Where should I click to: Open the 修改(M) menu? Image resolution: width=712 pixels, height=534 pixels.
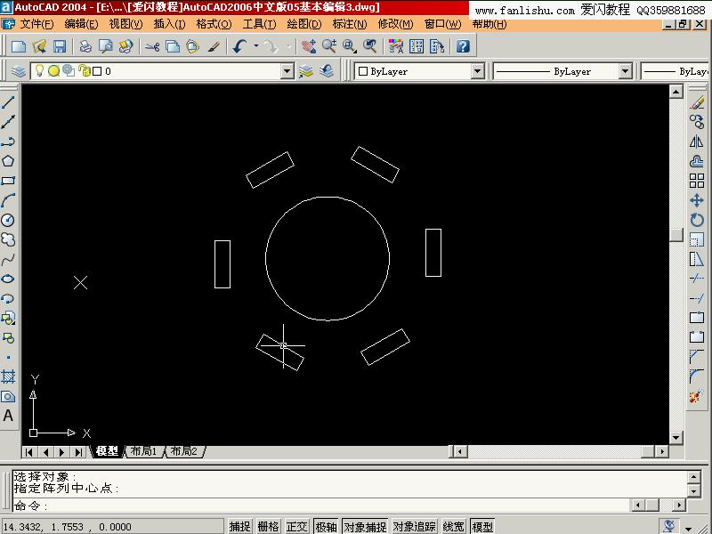point(395,24)
